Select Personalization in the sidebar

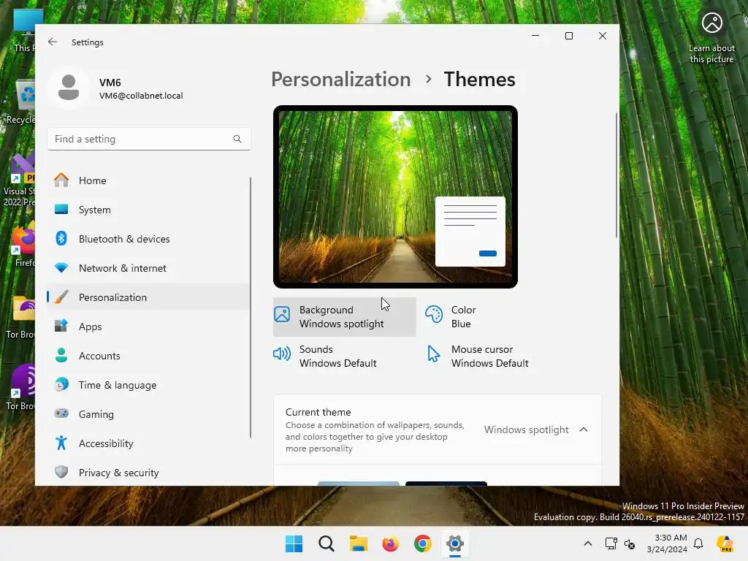pyautogui.click(x=149, y=297)
